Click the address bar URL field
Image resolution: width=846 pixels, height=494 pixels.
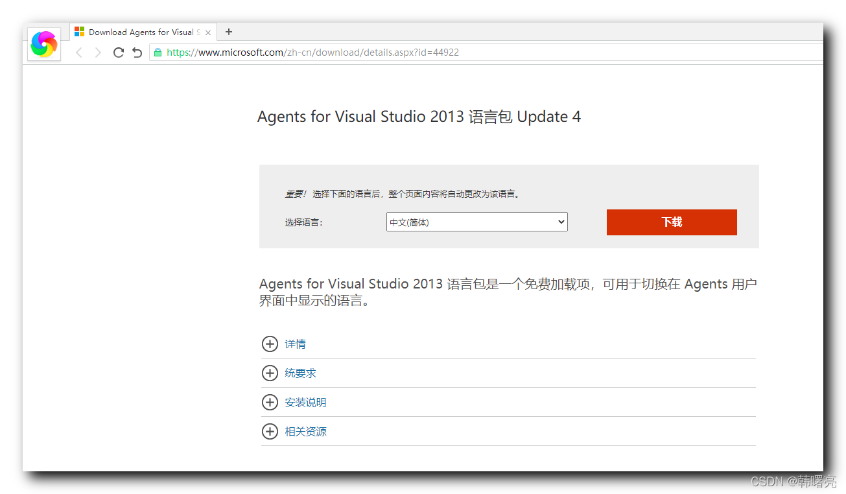[x=486, y=53]
